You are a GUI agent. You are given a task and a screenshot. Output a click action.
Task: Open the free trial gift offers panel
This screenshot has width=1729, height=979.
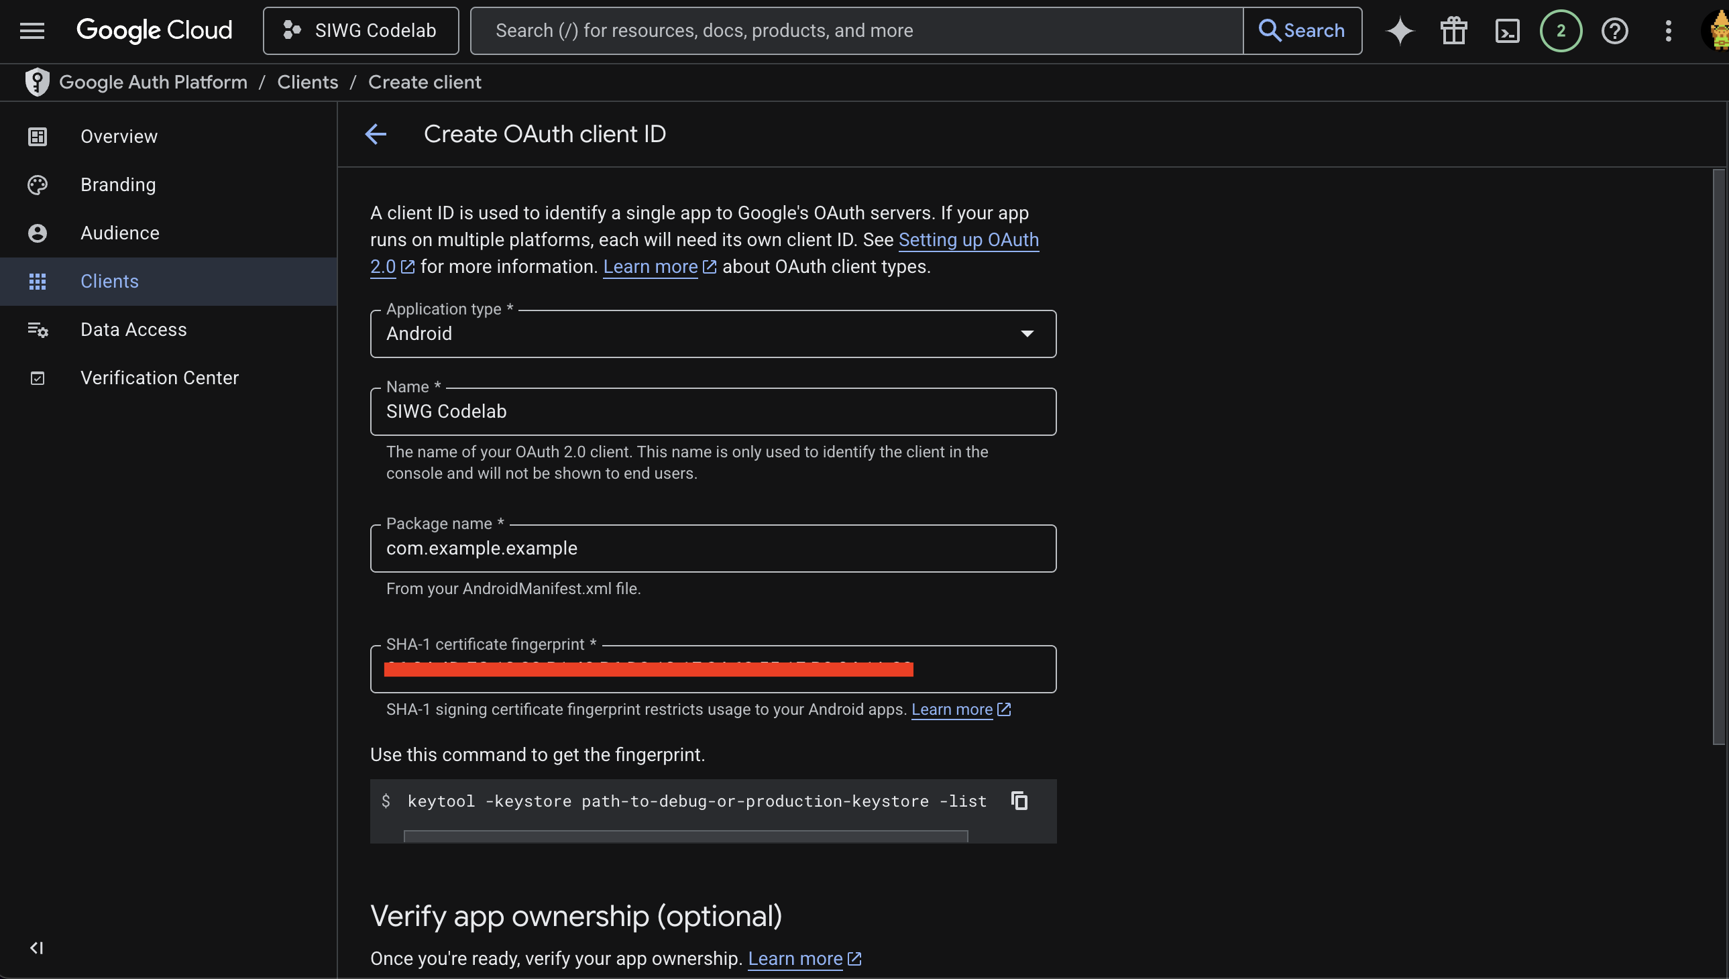coord(1453,30)
